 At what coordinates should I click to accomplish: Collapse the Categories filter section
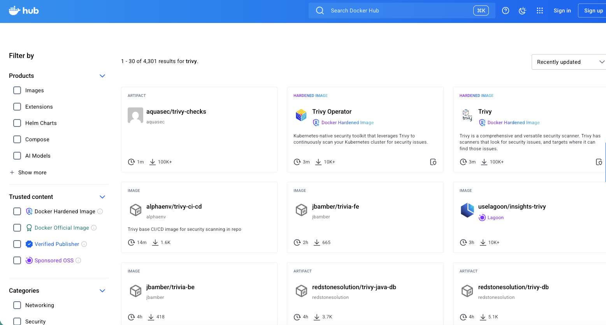pyautogui.click(x=102, y=291)
